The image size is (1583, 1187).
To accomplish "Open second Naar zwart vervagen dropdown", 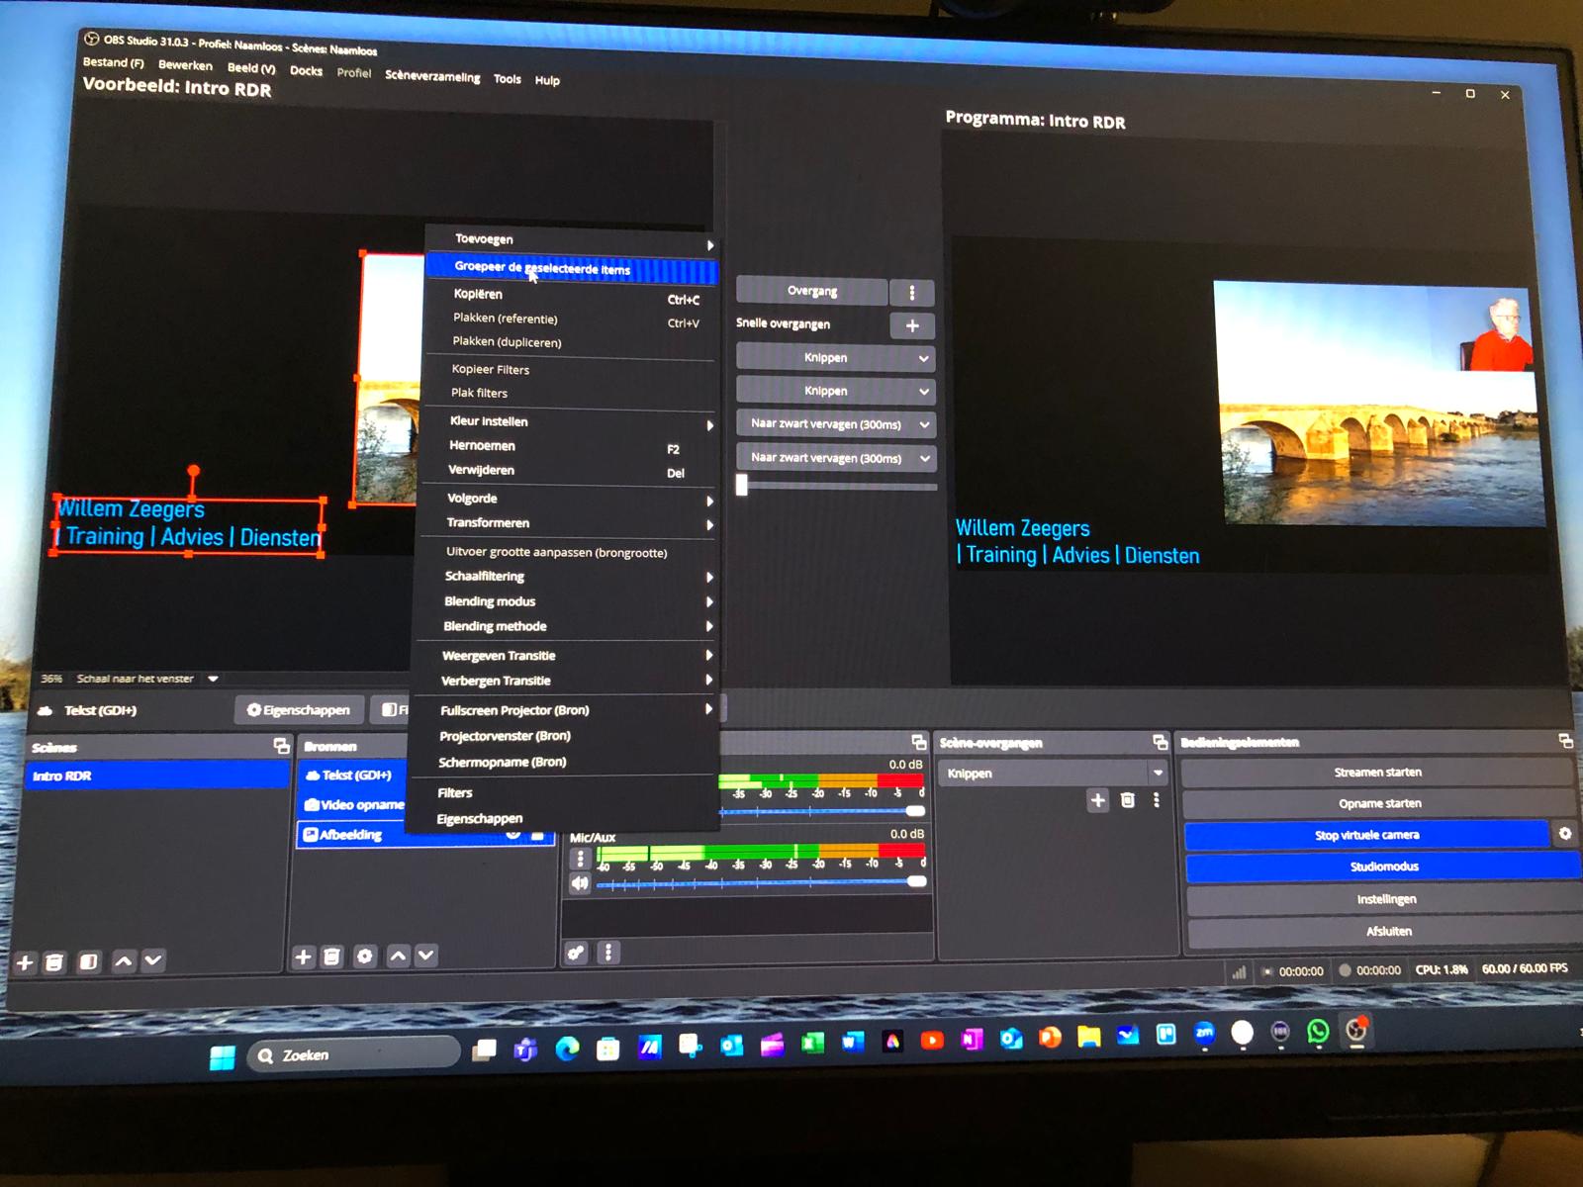I will [836, 458].
